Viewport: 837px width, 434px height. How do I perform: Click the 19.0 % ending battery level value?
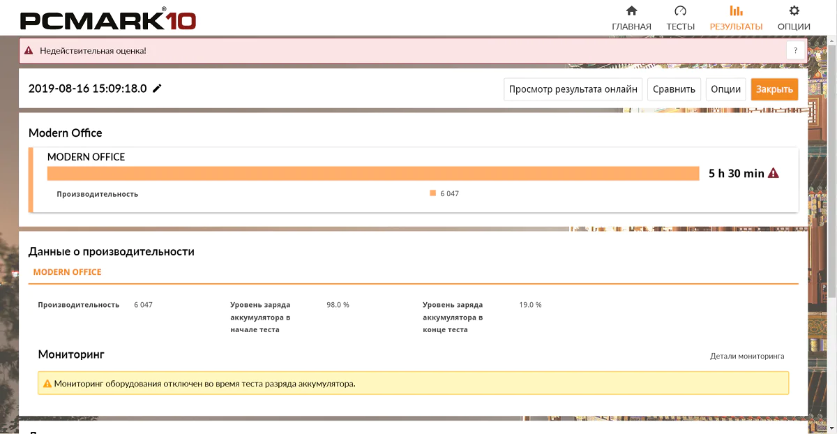click(530, 305)
